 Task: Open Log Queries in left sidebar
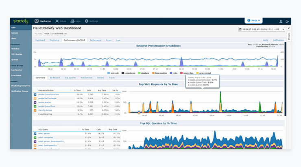point(16,70)
